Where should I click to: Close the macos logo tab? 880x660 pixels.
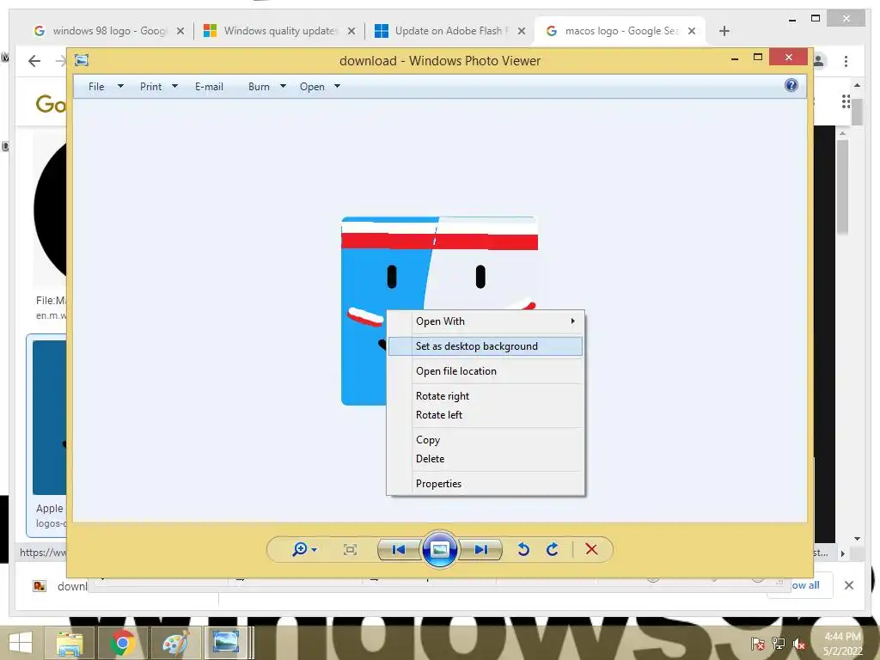pos(692,31)
